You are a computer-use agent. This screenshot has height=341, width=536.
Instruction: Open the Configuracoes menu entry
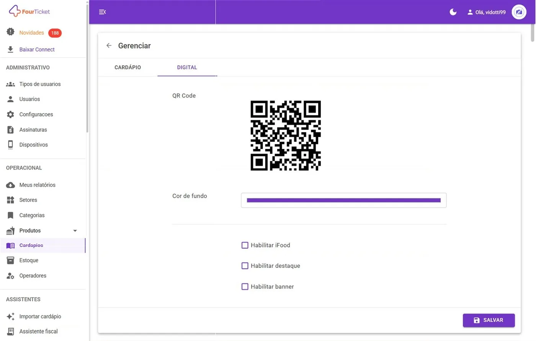tap(36, 114)
